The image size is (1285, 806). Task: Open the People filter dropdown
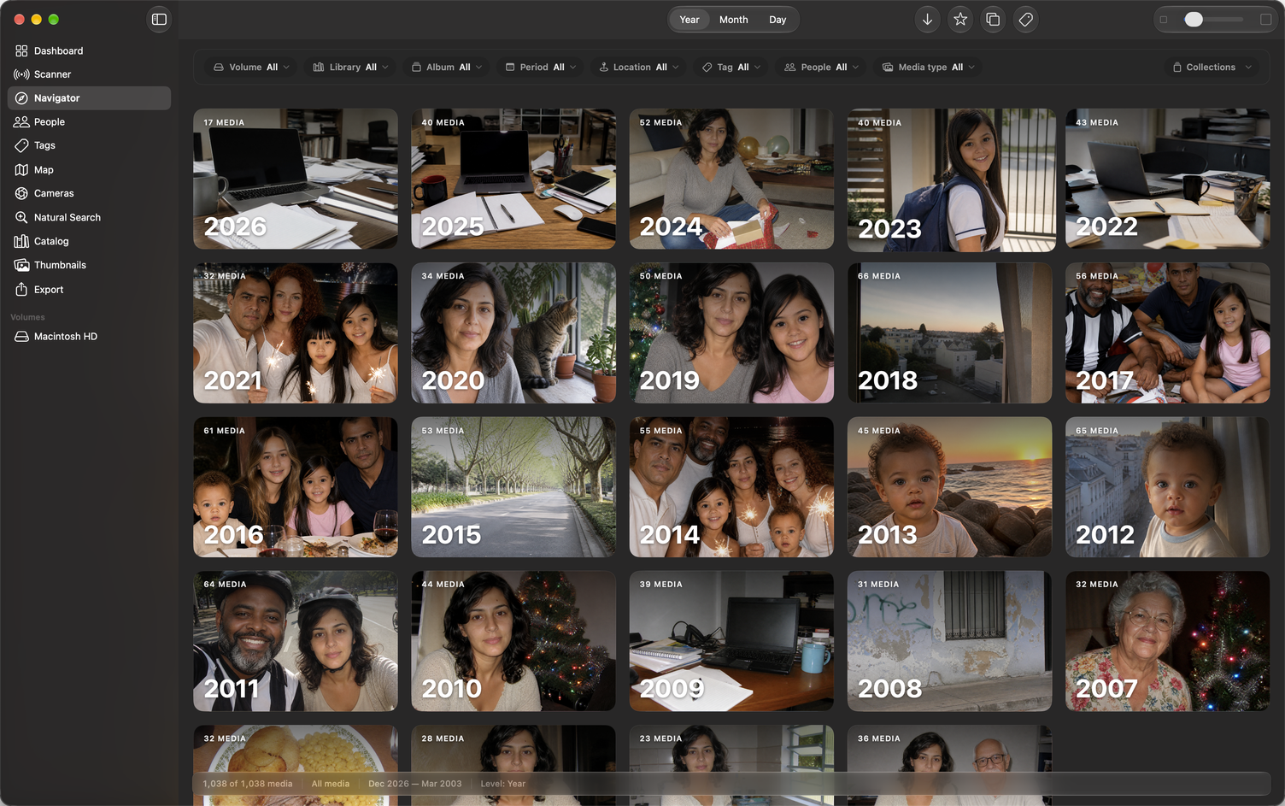click(x=822, y=67)
